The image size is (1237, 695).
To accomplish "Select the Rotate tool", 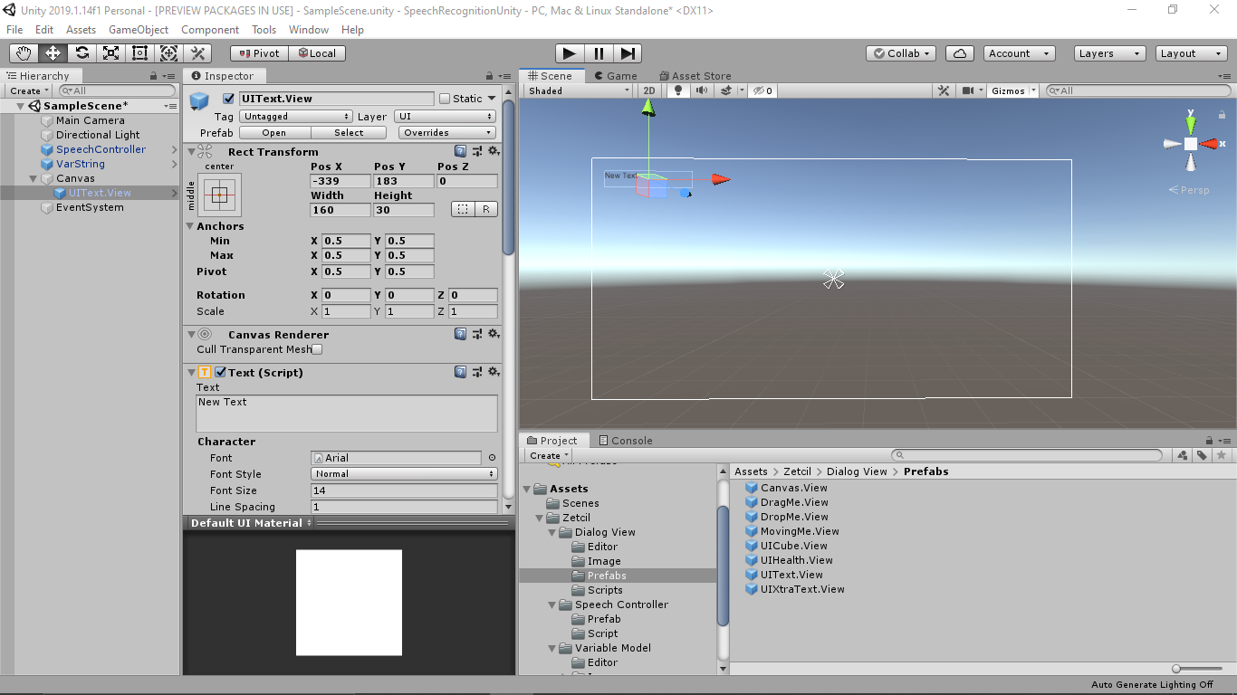I will click(82, 52).
